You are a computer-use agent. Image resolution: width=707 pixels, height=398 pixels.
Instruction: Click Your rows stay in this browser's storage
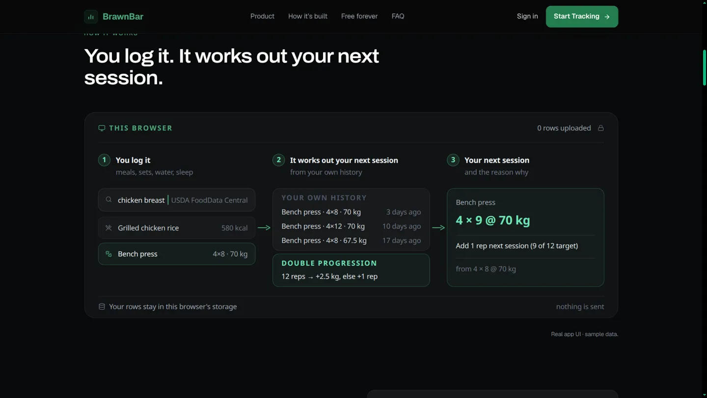[173, 307]
